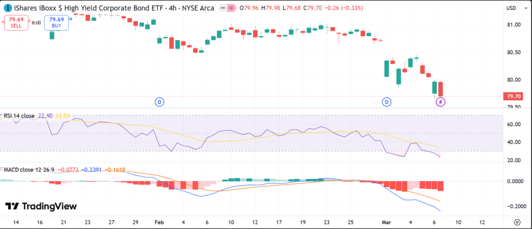The height and width of the screenshot is (229, 532).
Task: Click the 60.00 RSI scale label
Action: (x=514, y=125)
